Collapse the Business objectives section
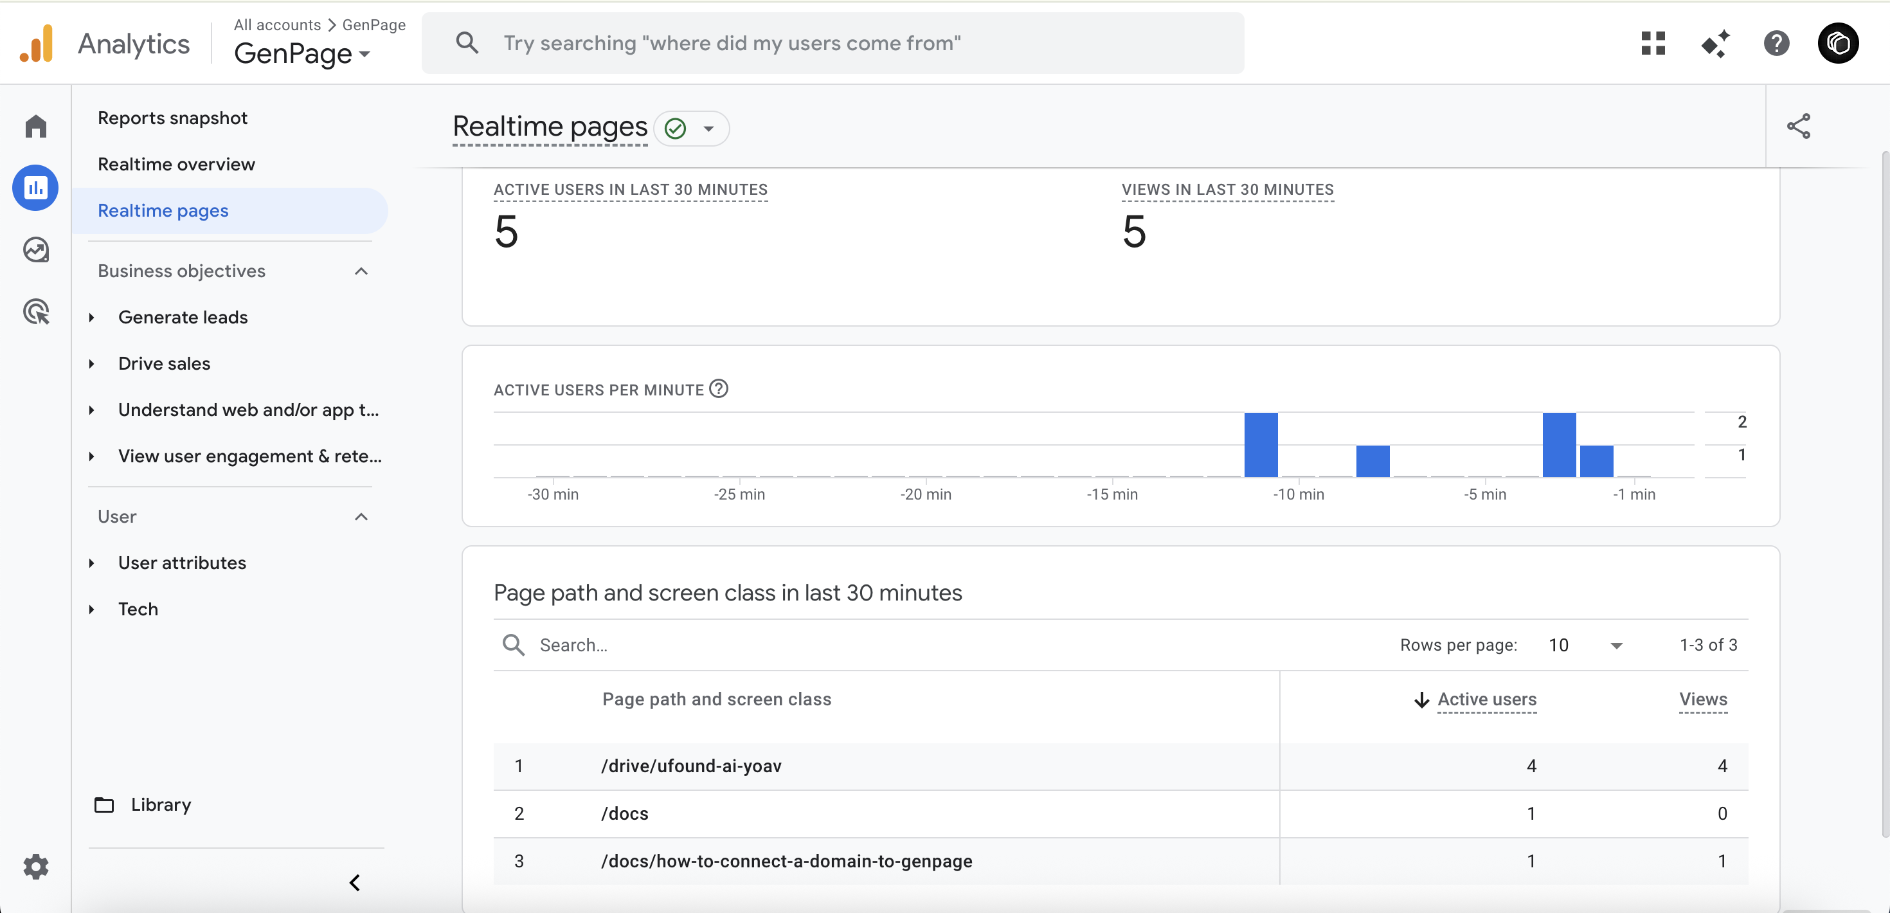Screen dimensions: 1890x913 tap(360, 271)
